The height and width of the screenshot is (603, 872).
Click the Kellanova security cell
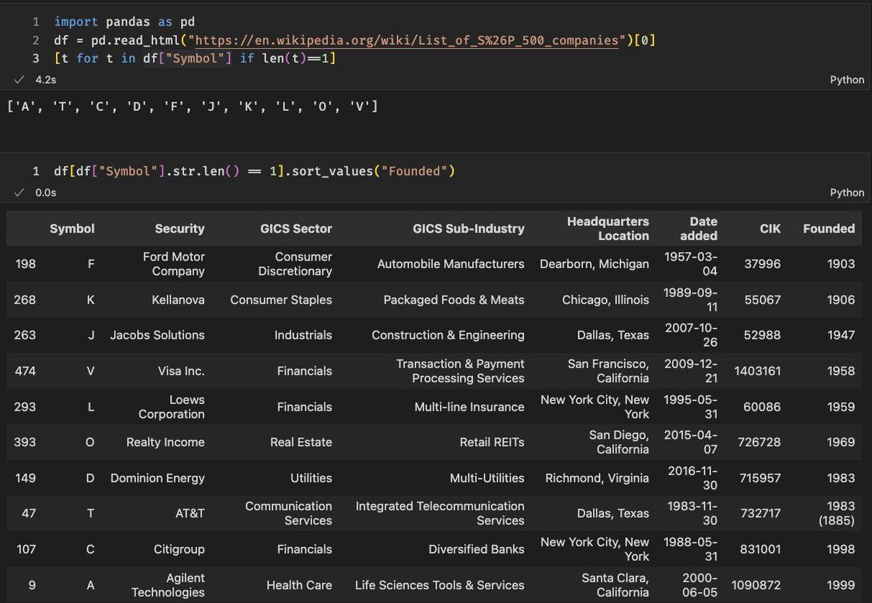click(x=178, y=299)
